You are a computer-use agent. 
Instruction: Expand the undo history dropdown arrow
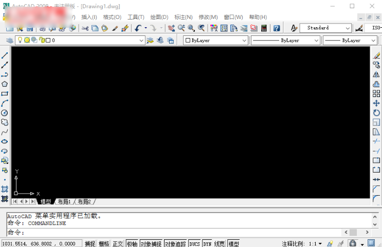[145, 28]
